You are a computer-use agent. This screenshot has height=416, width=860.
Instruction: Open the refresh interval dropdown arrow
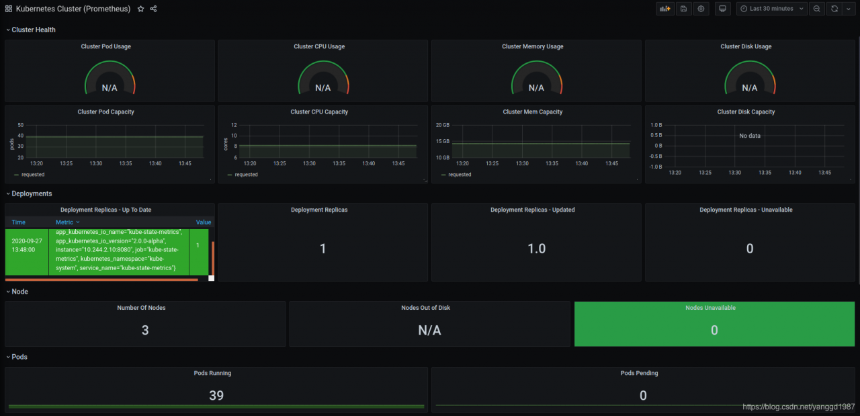coord(848,9)
